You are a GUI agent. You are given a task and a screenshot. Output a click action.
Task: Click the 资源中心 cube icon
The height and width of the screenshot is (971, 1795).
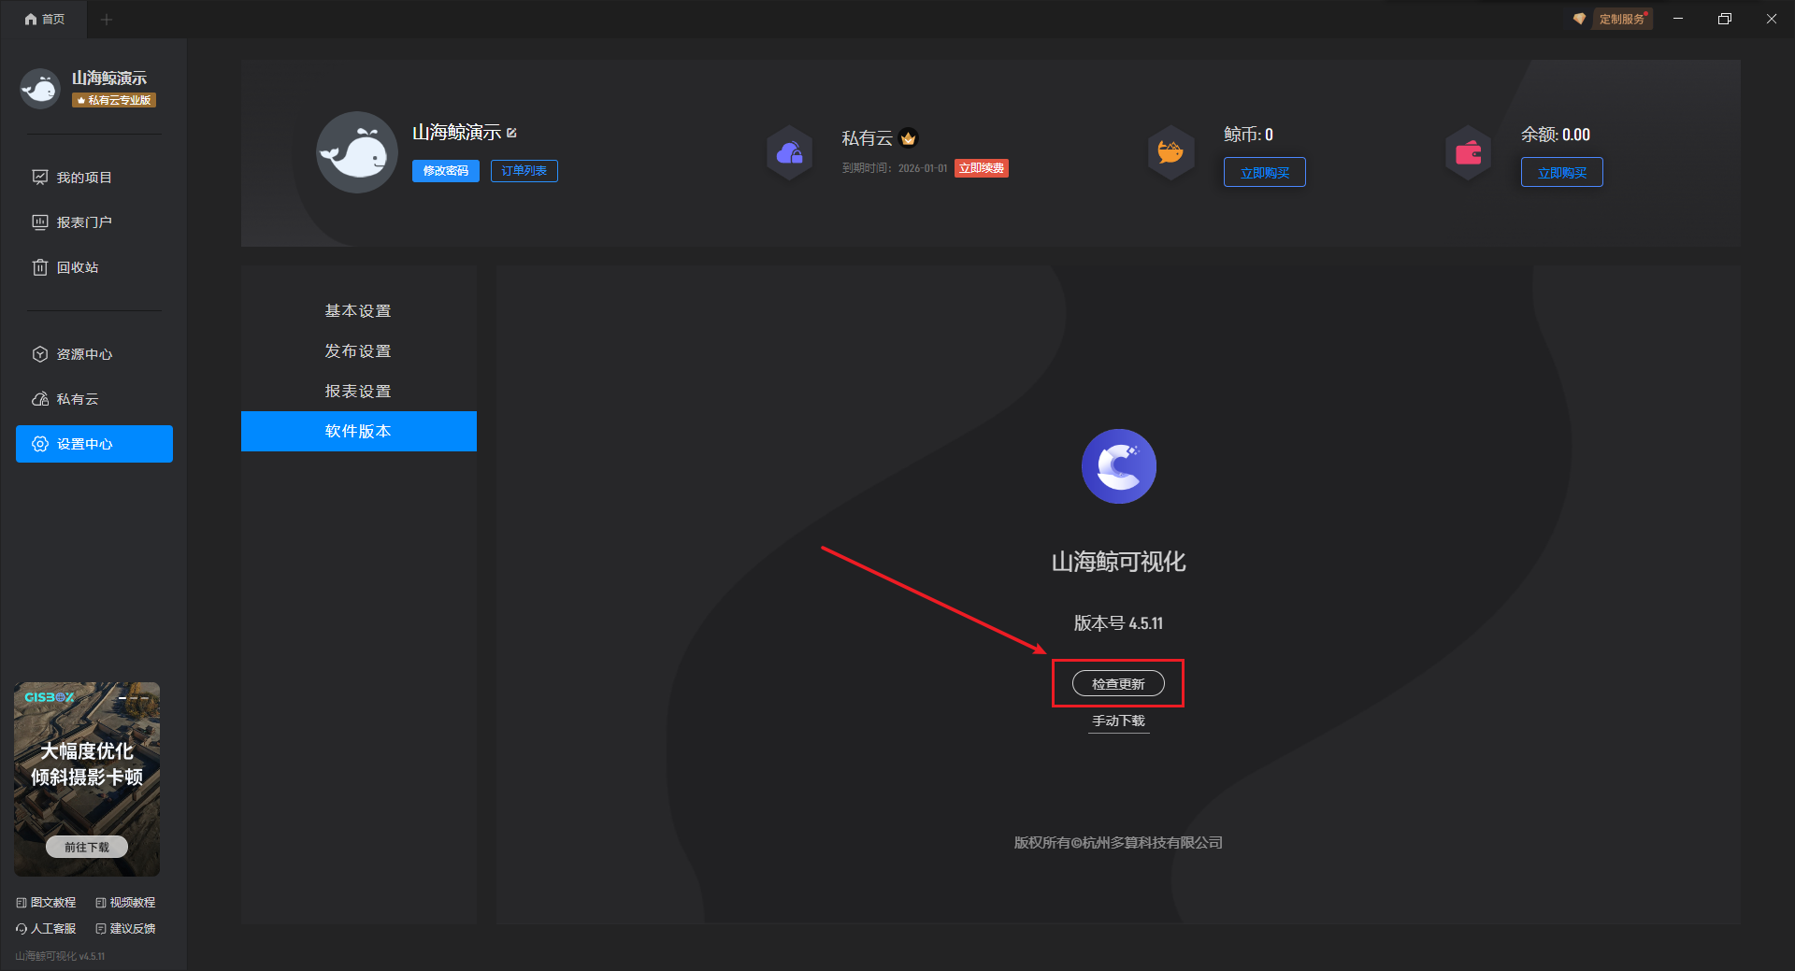click(x=40, y=354)
